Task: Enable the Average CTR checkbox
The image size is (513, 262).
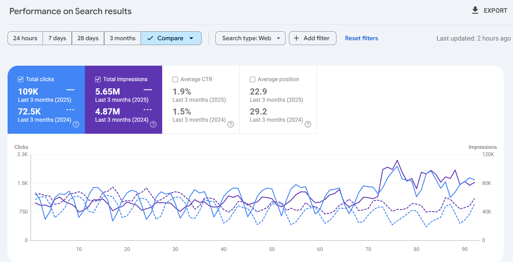Action: click(x=175, y=79)
